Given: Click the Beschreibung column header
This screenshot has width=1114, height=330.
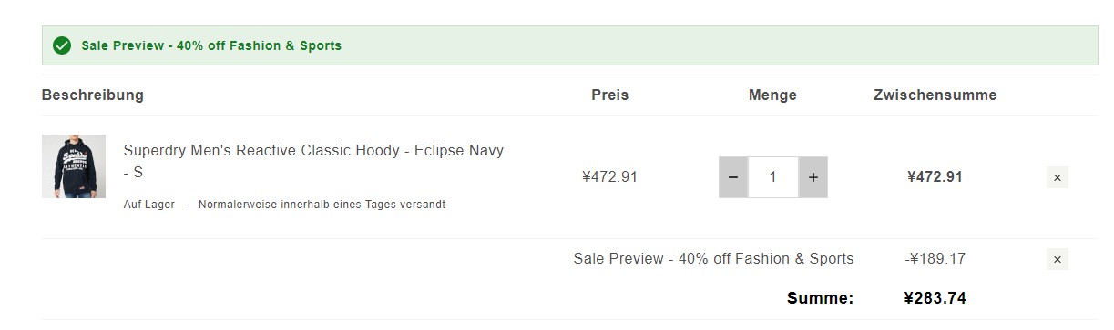Looking at the screenshot, I should (x=93, y=95).
